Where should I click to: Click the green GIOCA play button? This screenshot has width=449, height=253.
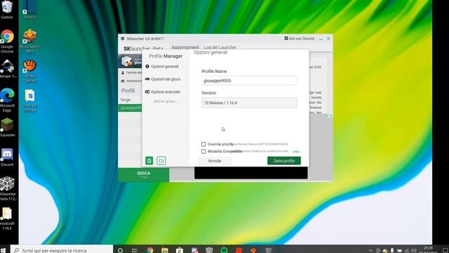pos(143,175)
